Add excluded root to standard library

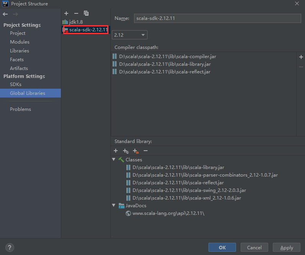136,151
